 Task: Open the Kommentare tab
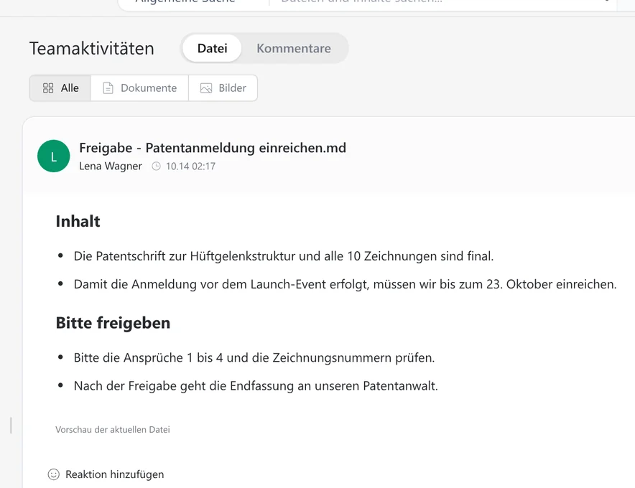coord(294,49)
